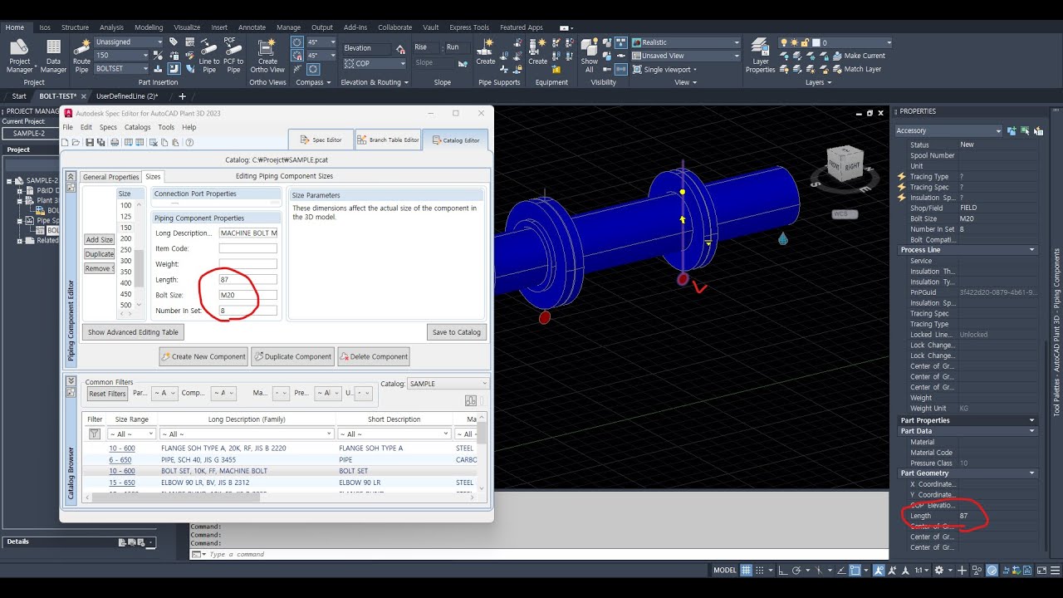Click the Bolt Size field showing M20

(247, 295)
